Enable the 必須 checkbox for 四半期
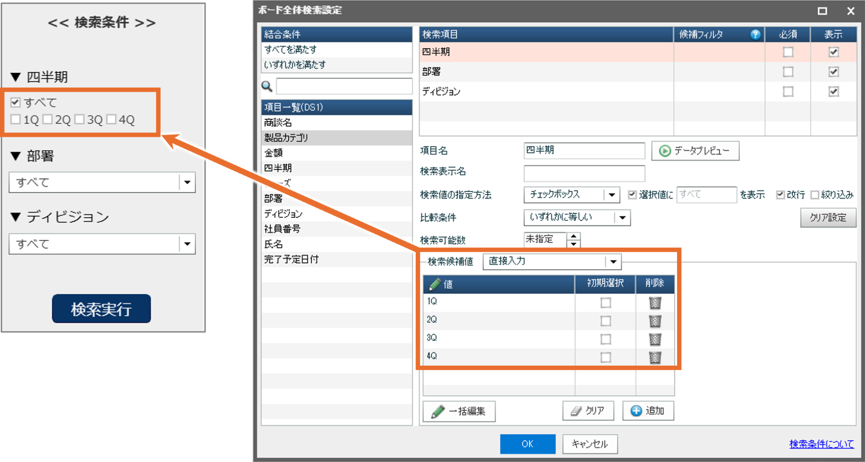The height and width of the screenshot is (462, 865). click(x=788, y=52)
